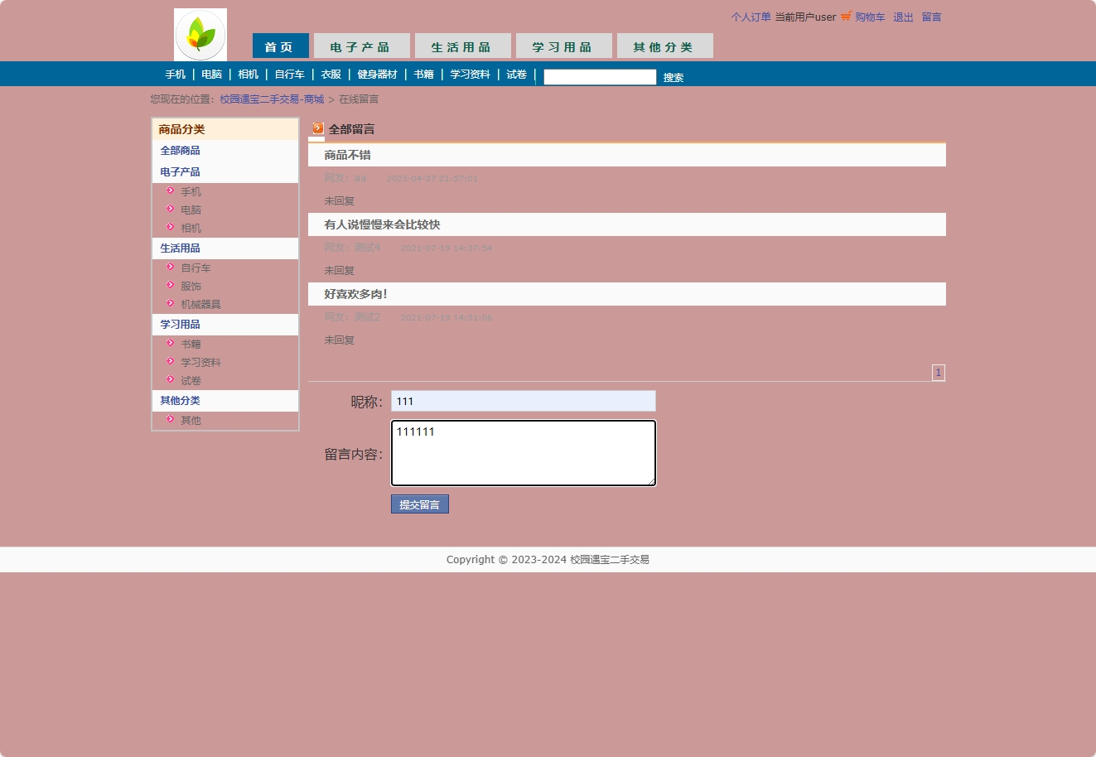Open 校园遇宝二手交易-商城 breadcrumb link
This screenshot has height=757, width=1096.
pyautogui.click(x=272, y=99)
